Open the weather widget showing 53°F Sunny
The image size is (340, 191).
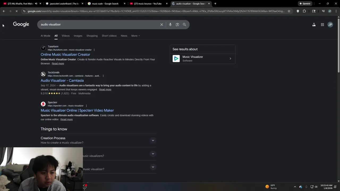pos(271,187)
